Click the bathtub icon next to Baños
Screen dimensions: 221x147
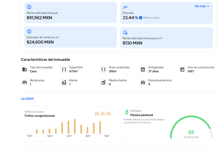(x=64, y=82)
